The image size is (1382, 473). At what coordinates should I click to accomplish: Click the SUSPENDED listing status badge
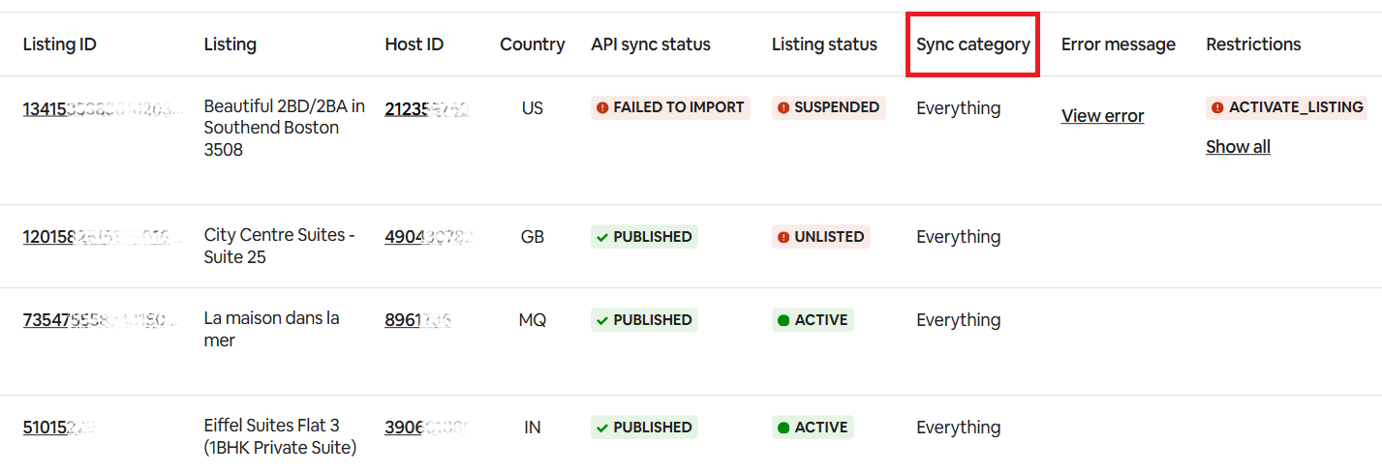coord(829,107)
